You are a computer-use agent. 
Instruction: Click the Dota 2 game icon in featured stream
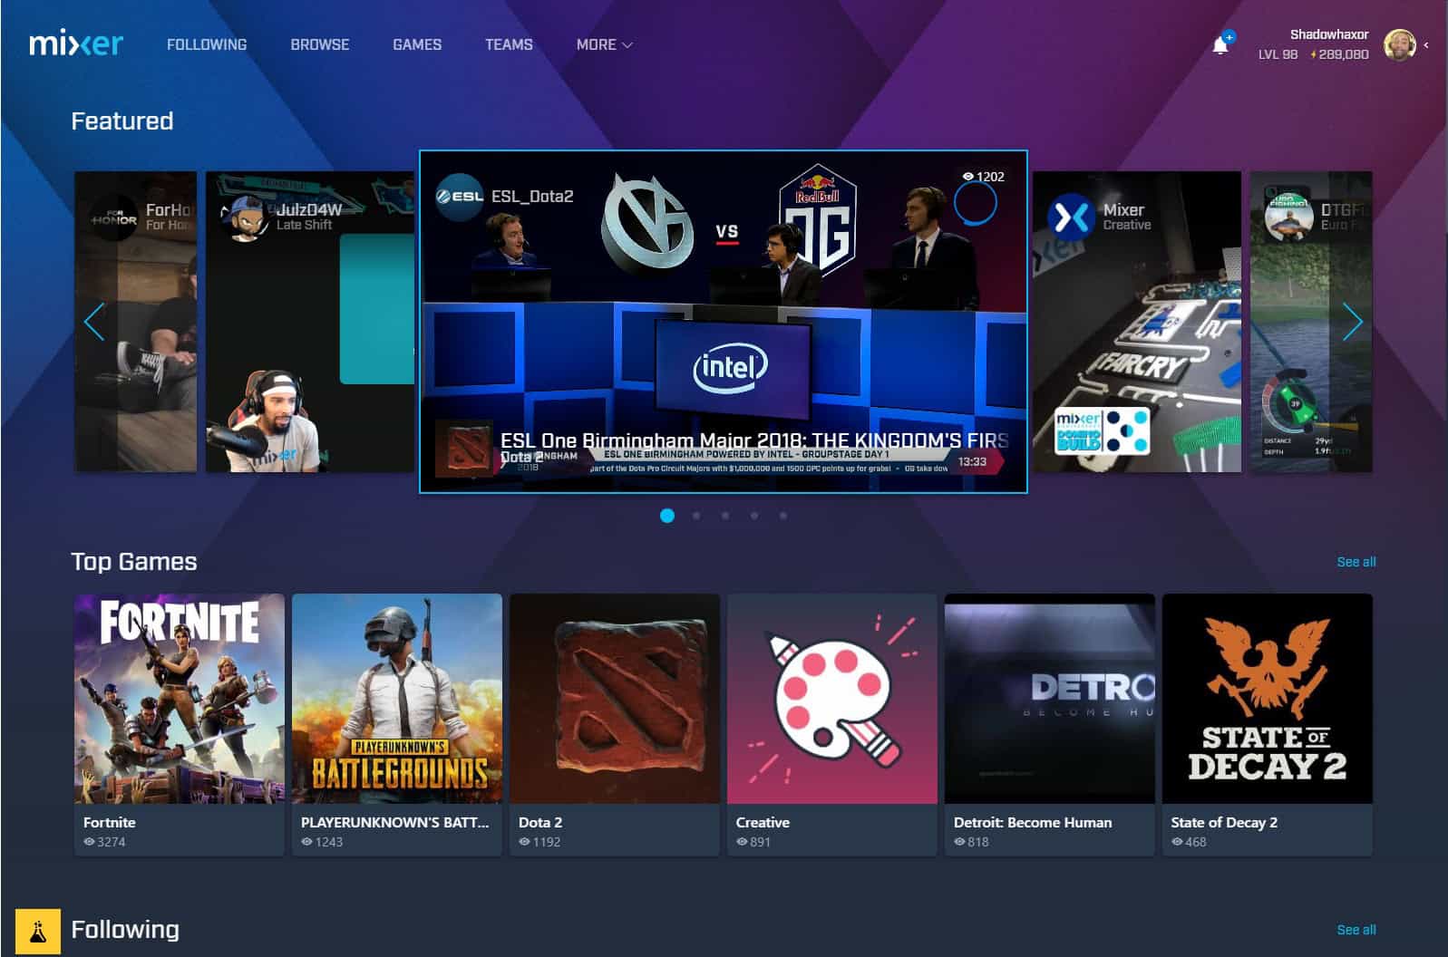pos(463,448)
